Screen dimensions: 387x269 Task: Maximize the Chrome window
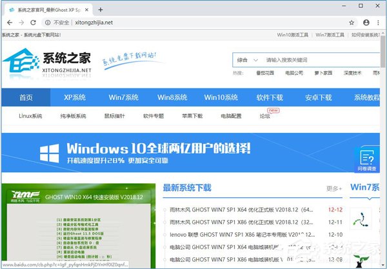click(361, 6)
